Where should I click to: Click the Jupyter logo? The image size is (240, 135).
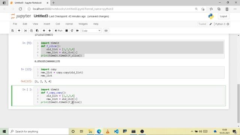tap(21, 16)
